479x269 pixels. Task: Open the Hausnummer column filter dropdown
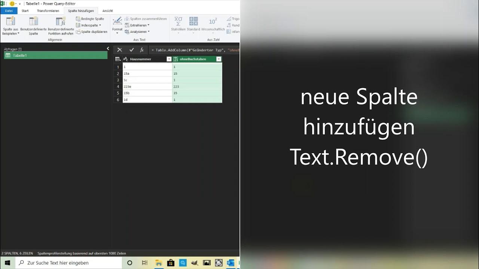169,59
